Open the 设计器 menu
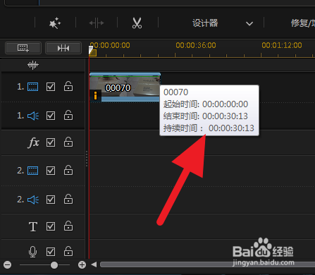This screenshot has height=275, width=315. pyautogui.click(x=205, y=23)
